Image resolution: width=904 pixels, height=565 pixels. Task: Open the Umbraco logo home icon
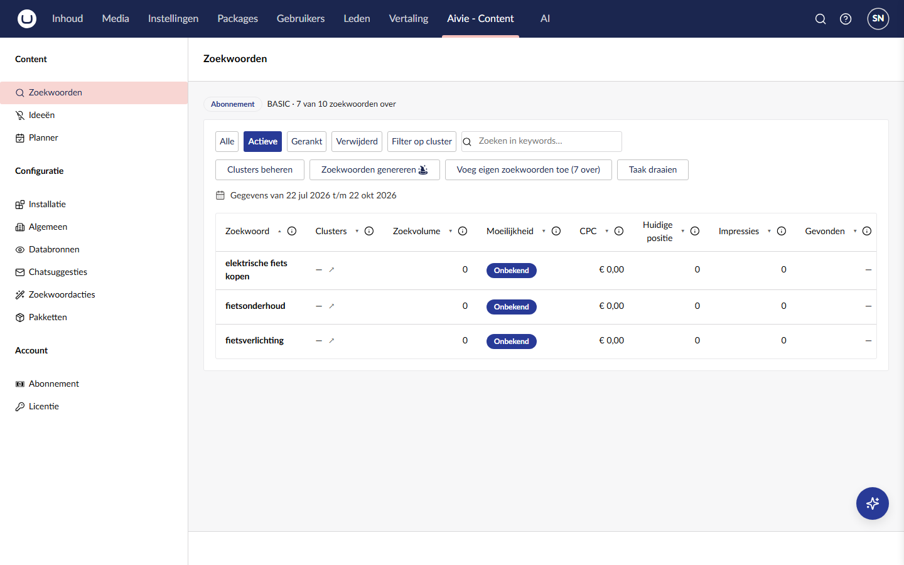pyautogui.click(x=27, y=19)
